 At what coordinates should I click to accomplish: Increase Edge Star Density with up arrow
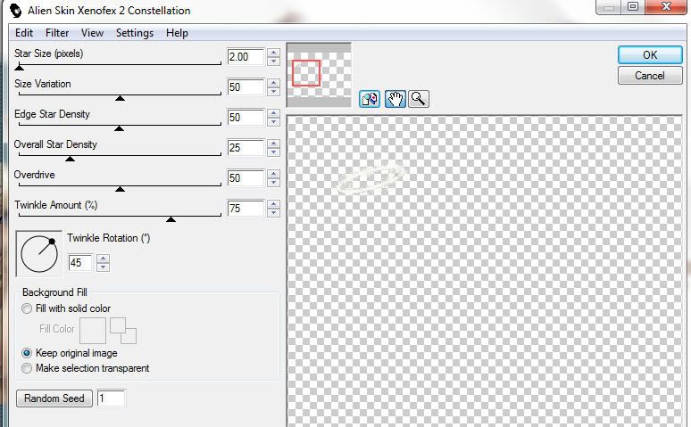point(274,113)
